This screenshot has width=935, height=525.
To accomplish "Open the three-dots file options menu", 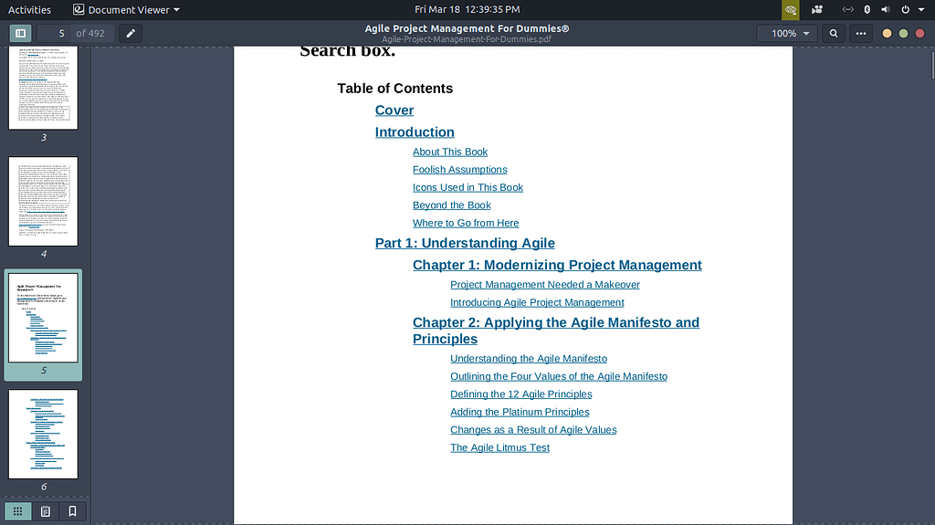I will click(x=861, y=34).
